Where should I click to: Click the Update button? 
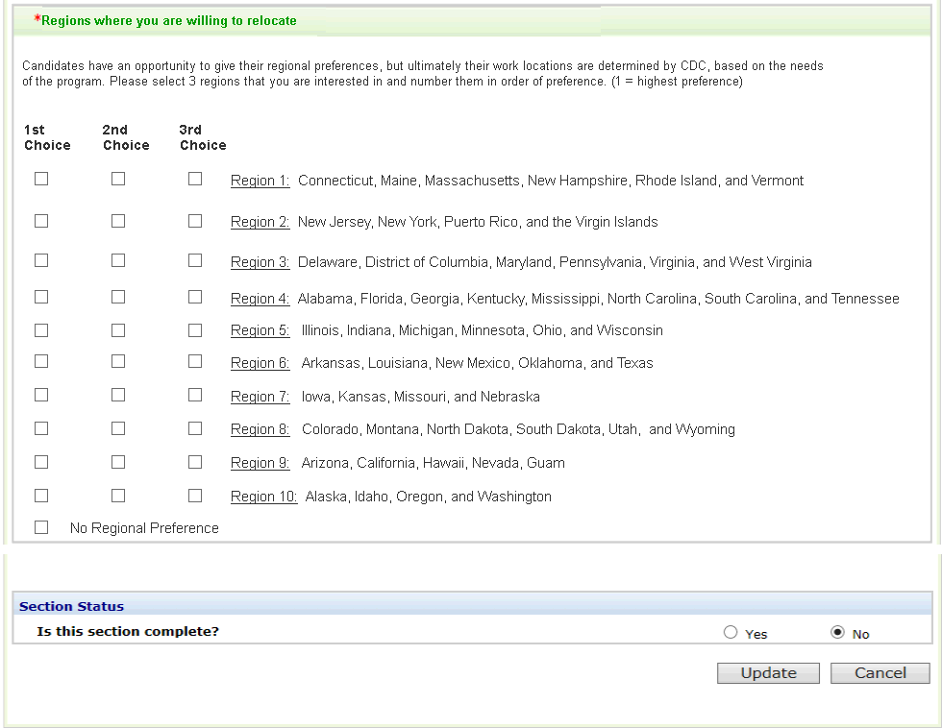coord(768,673)
